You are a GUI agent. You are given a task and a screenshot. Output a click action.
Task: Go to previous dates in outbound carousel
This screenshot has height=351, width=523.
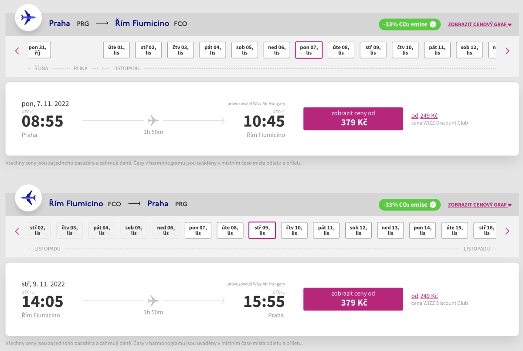tap(17, 51)
